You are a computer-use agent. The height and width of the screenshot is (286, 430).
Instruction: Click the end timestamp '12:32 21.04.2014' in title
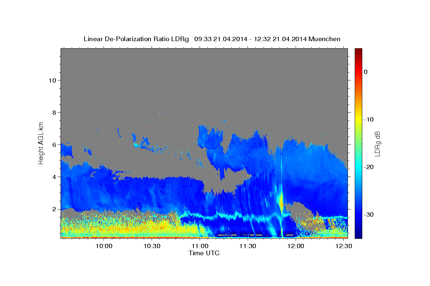pyautogui.click(x=280, y=39)
